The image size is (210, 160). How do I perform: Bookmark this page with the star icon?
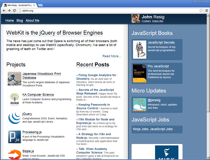coord(201,11)
